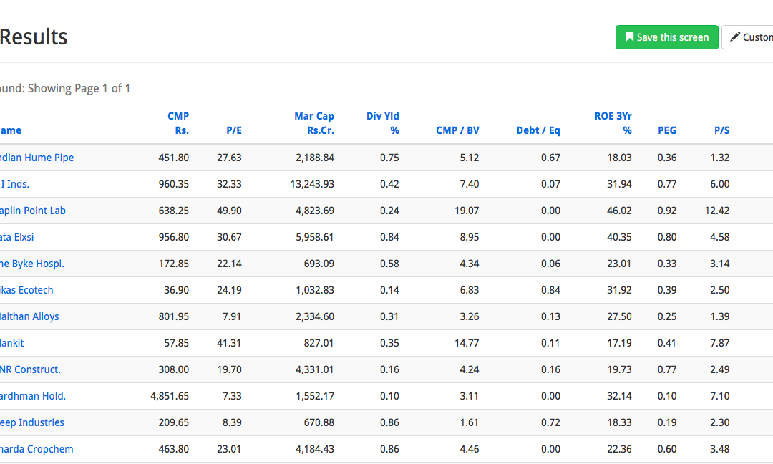Click P/S value 12.42
The height and width of the screenshot is (464, 773).
[717, 211]
